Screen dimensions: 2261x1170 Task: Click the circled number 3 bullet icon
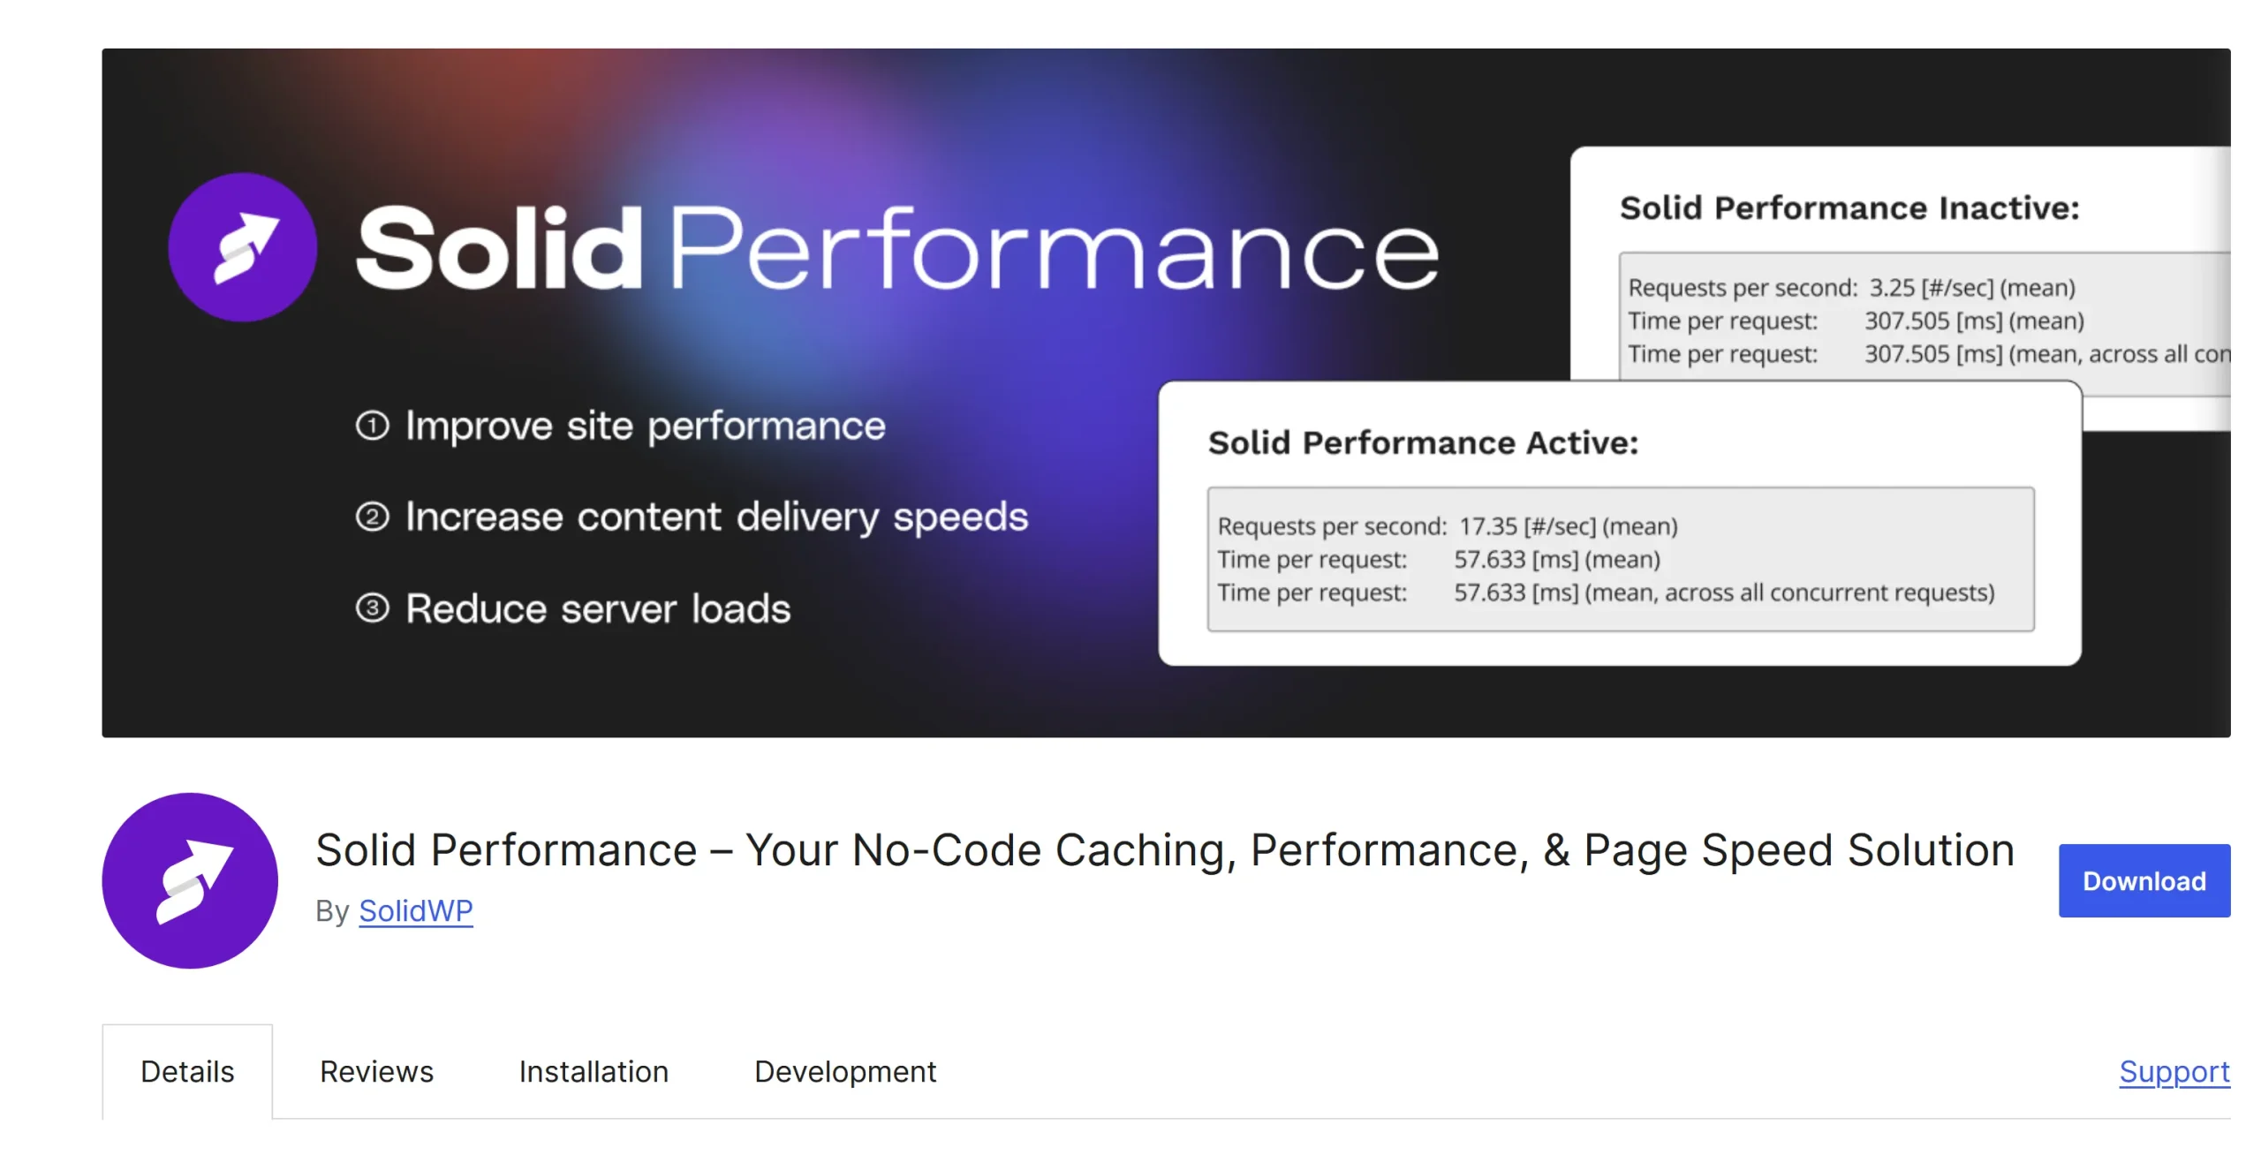[372, 608]
